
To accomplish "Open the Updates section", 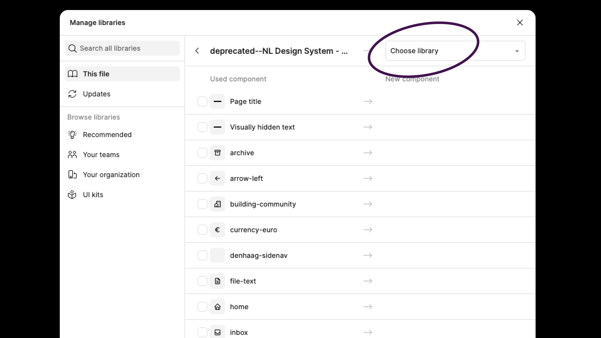I will [96, 94].
